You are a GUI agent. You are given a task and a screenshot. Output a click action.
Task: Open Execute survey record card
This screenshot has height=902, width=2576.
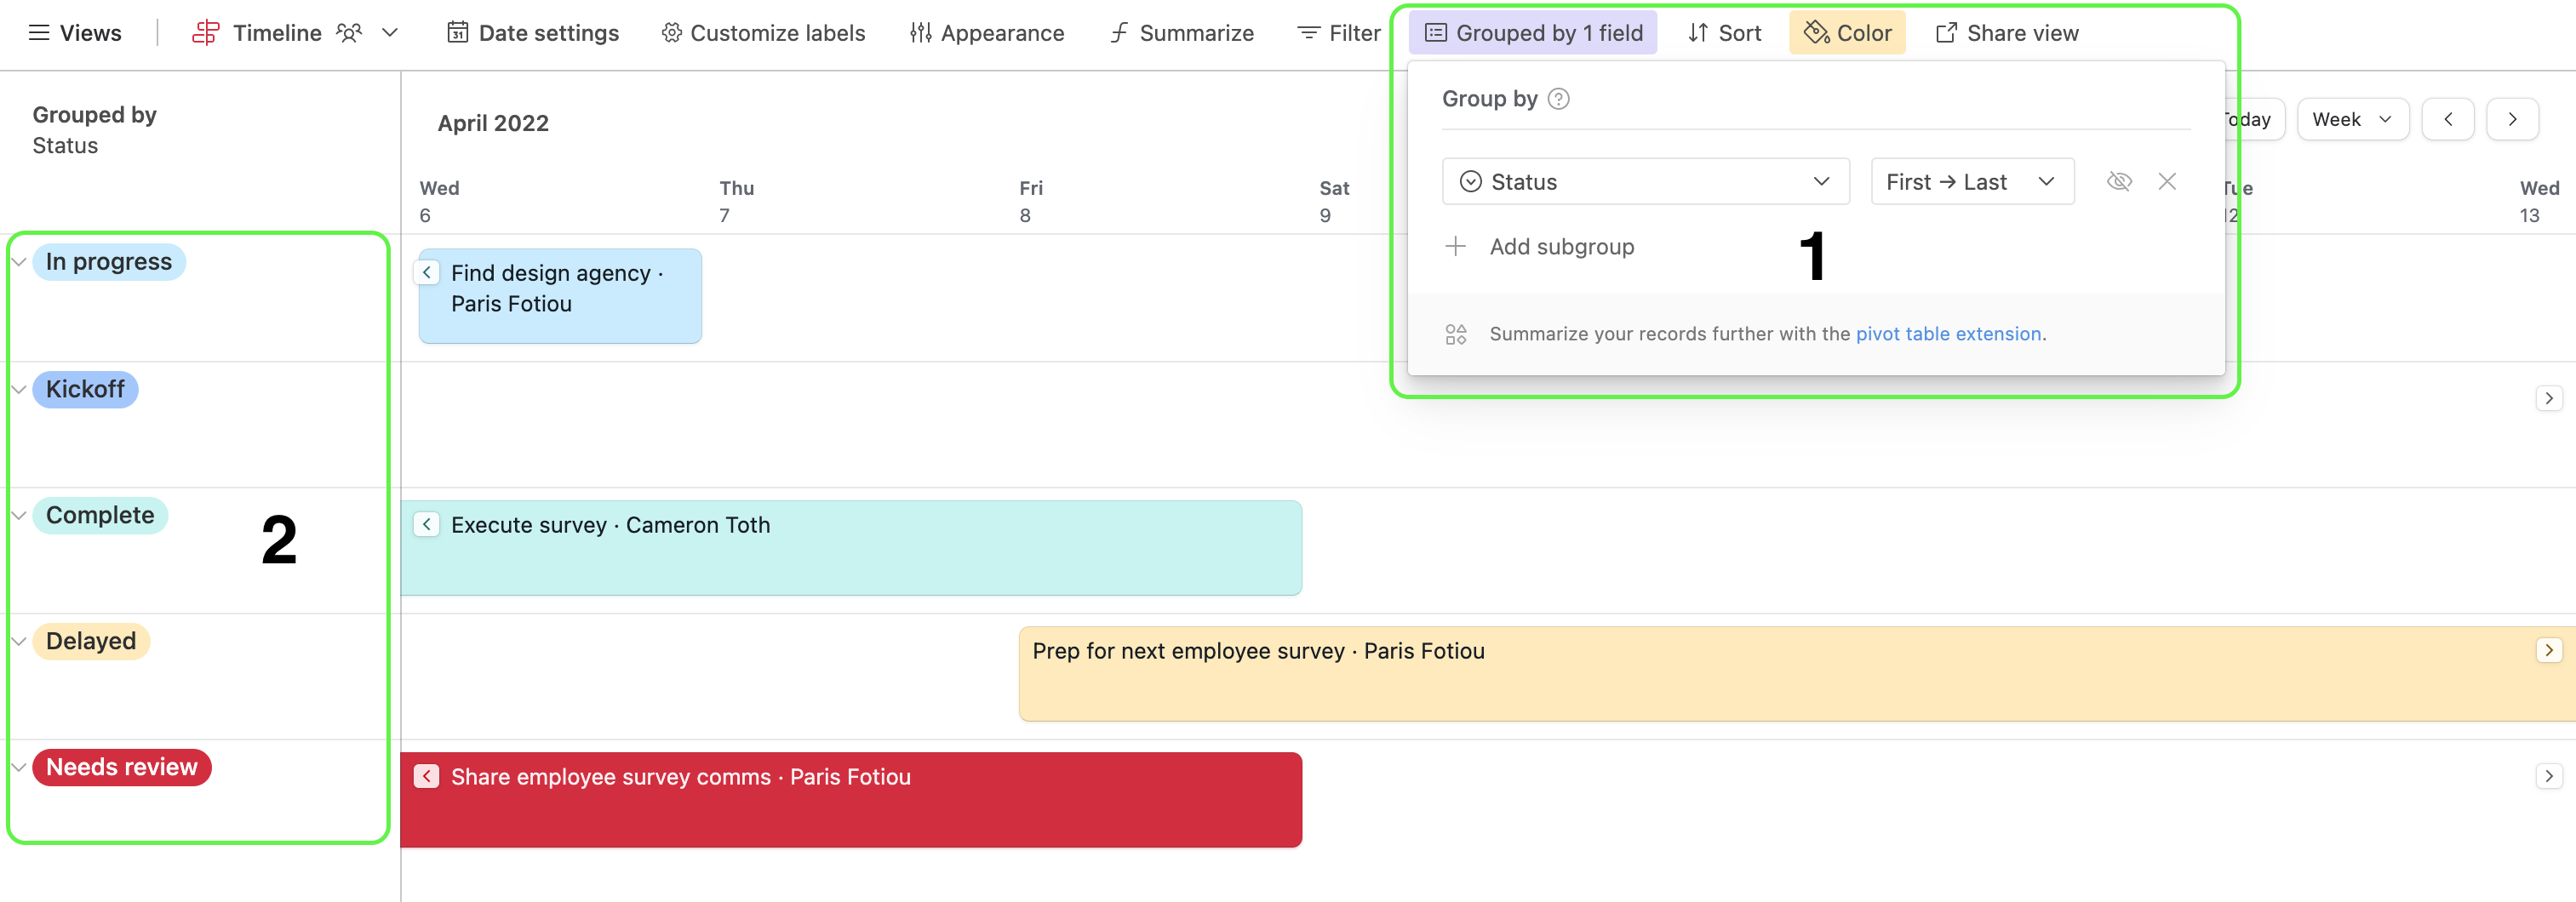(851, 548)
